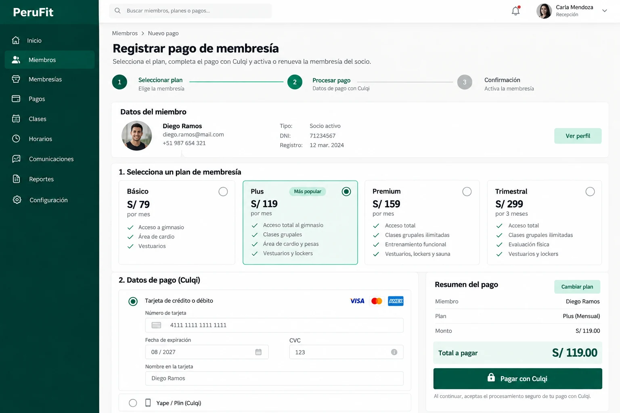Screen dimensions: 620x413
Task: Follow the Miembros breadcrumb link
Action: (125, 33)
